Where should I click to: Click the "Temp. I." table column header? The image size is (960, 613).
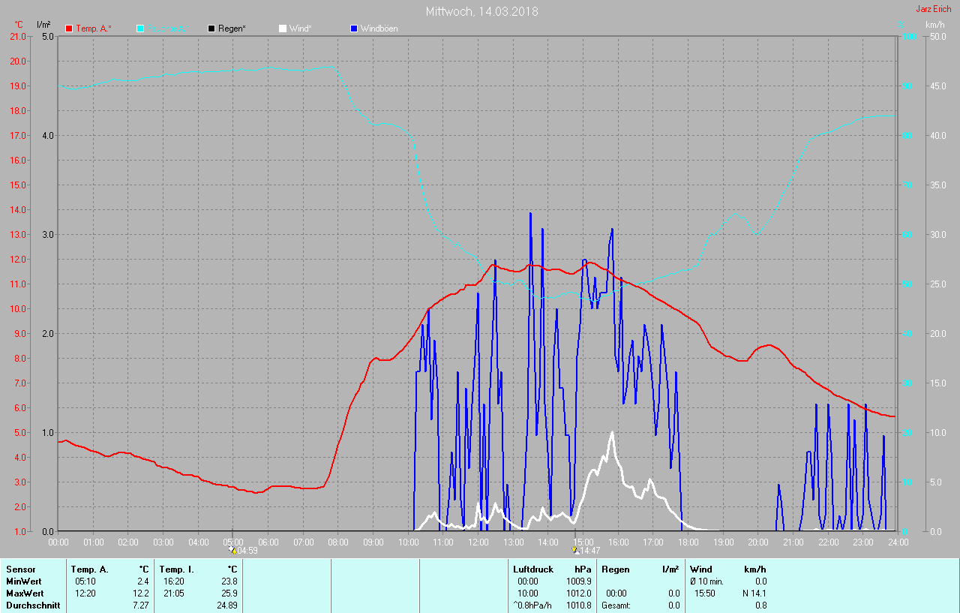tap(175, 569)
